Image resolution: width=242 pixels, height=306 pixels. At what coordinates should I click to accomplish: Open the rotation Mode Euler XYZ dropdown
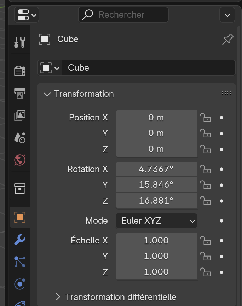(x=156, y=221)
